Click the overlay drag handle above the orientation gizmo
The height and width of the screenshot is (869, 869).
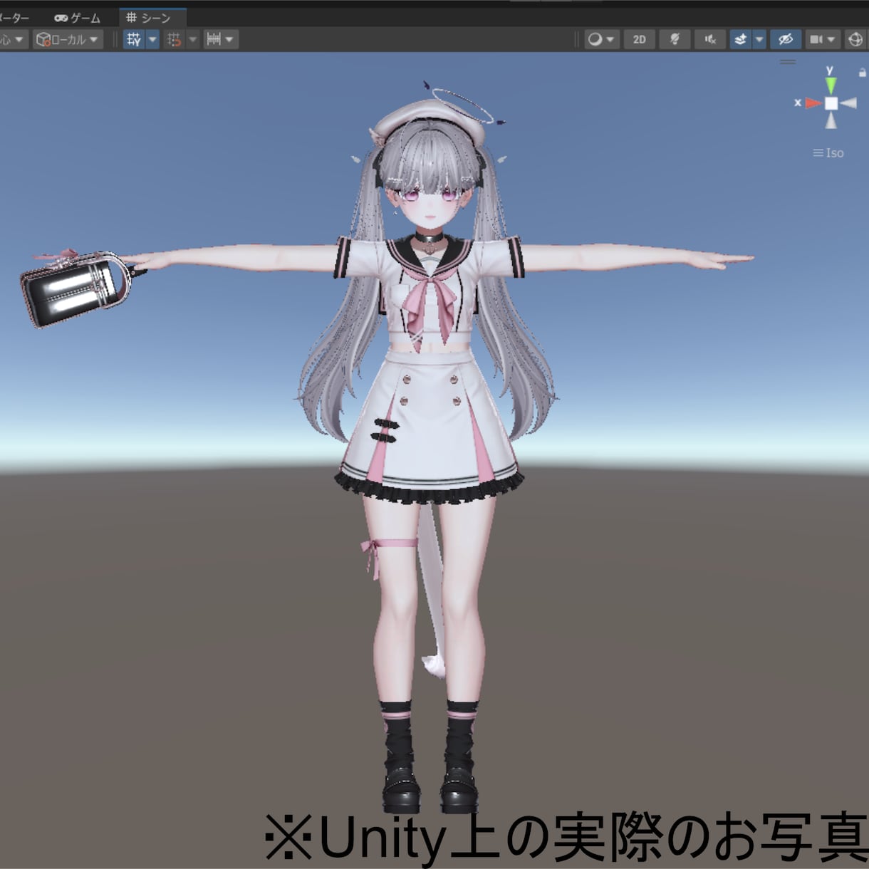coord(788,62)
